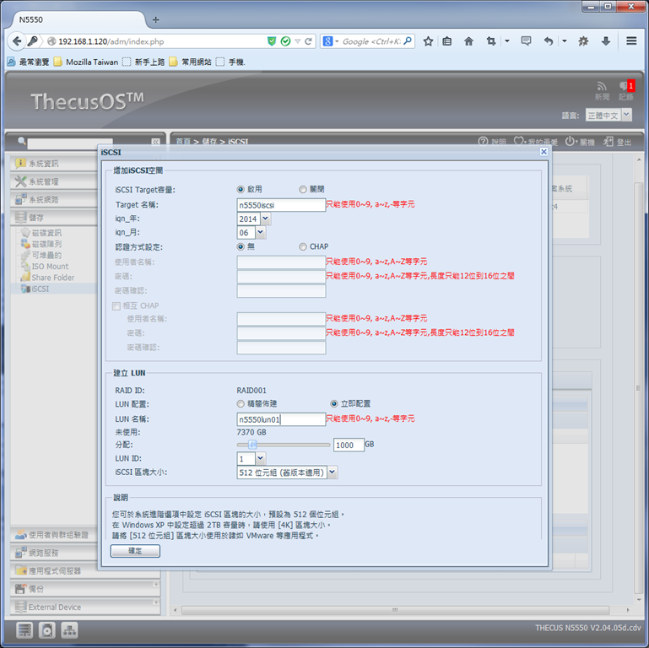This screenshot has width=649, height=648.
Task: Click the browser back arrow button
Action: 17,41
